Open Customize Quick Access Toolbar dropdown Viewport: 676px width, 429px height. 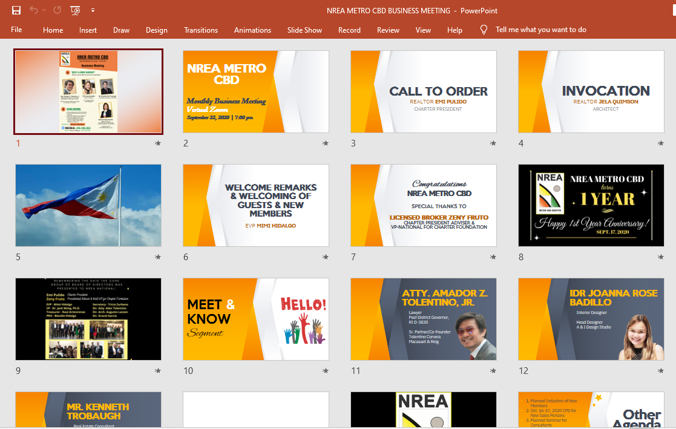click(93, 10)
